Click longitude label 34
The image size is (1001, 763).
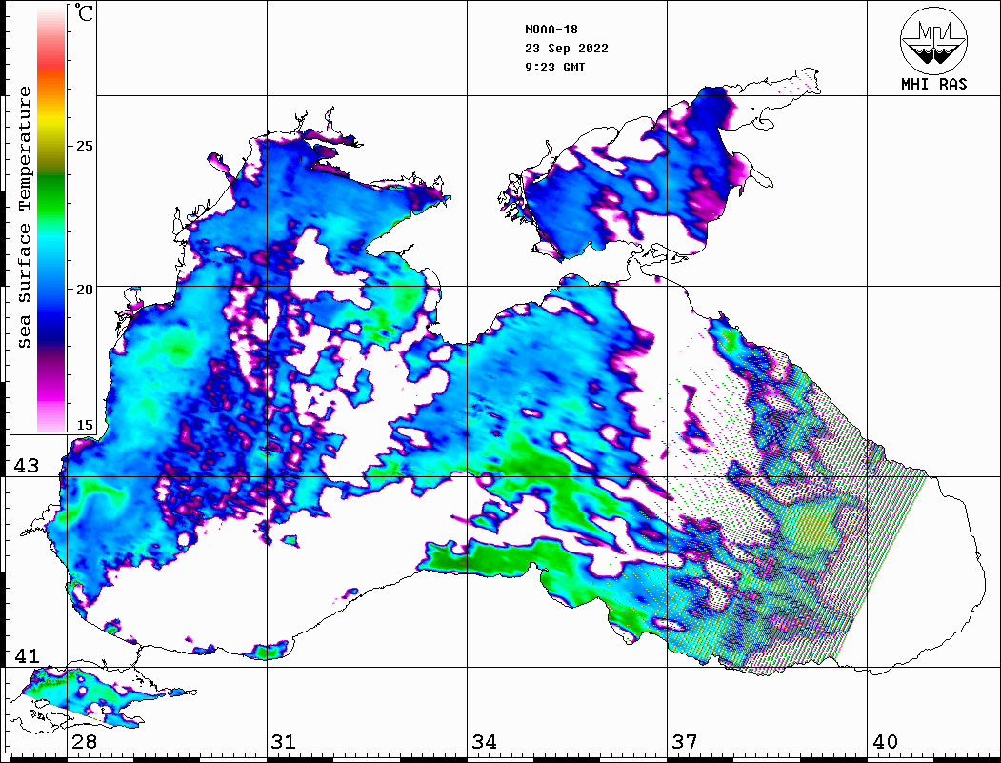[x=485, y=741]
